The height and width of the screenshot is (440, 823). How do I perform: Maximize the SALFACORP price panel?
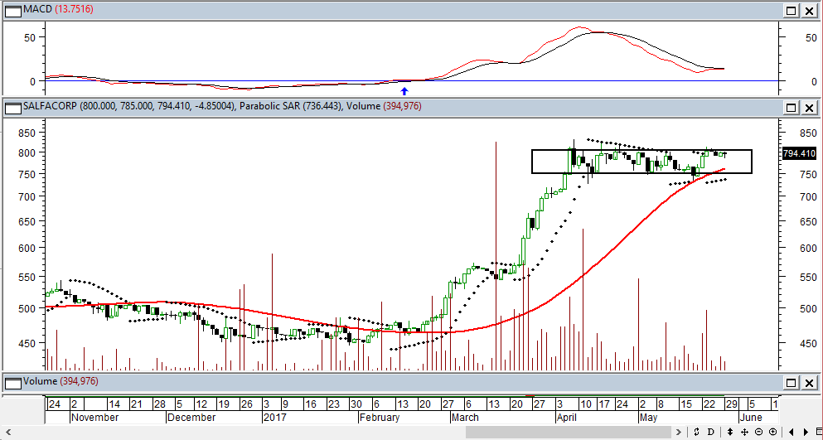791,108
